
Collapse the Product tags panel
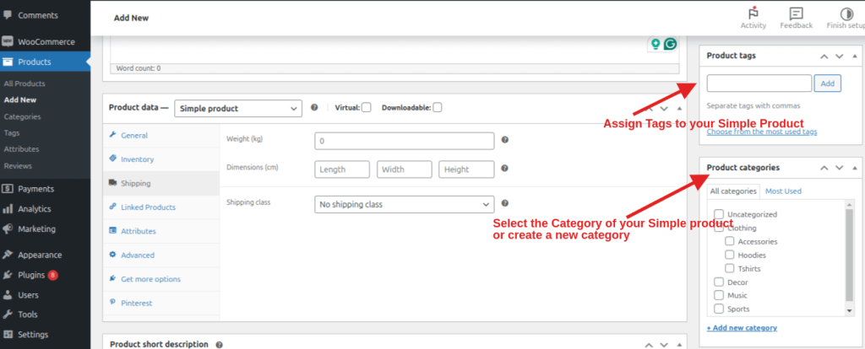pos(855,56)
